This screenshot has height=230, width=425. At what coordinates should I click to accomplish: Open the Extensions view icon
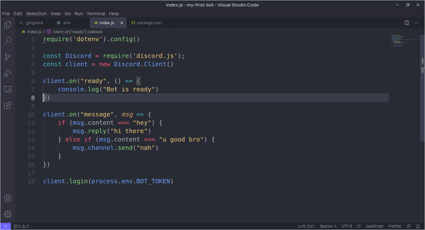(x=8, y=106)
